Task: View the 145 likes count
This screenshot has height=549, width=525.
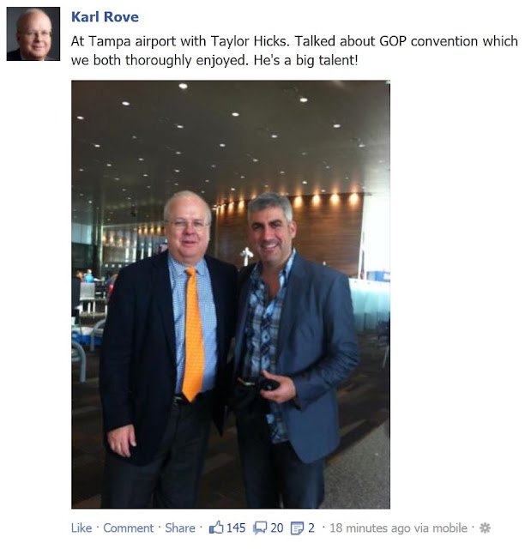Action: (236, 528)
